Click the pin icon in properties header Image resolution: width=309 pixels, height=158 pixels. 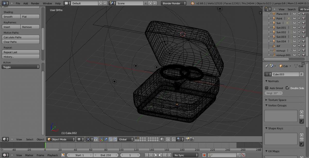click(267, 66)
